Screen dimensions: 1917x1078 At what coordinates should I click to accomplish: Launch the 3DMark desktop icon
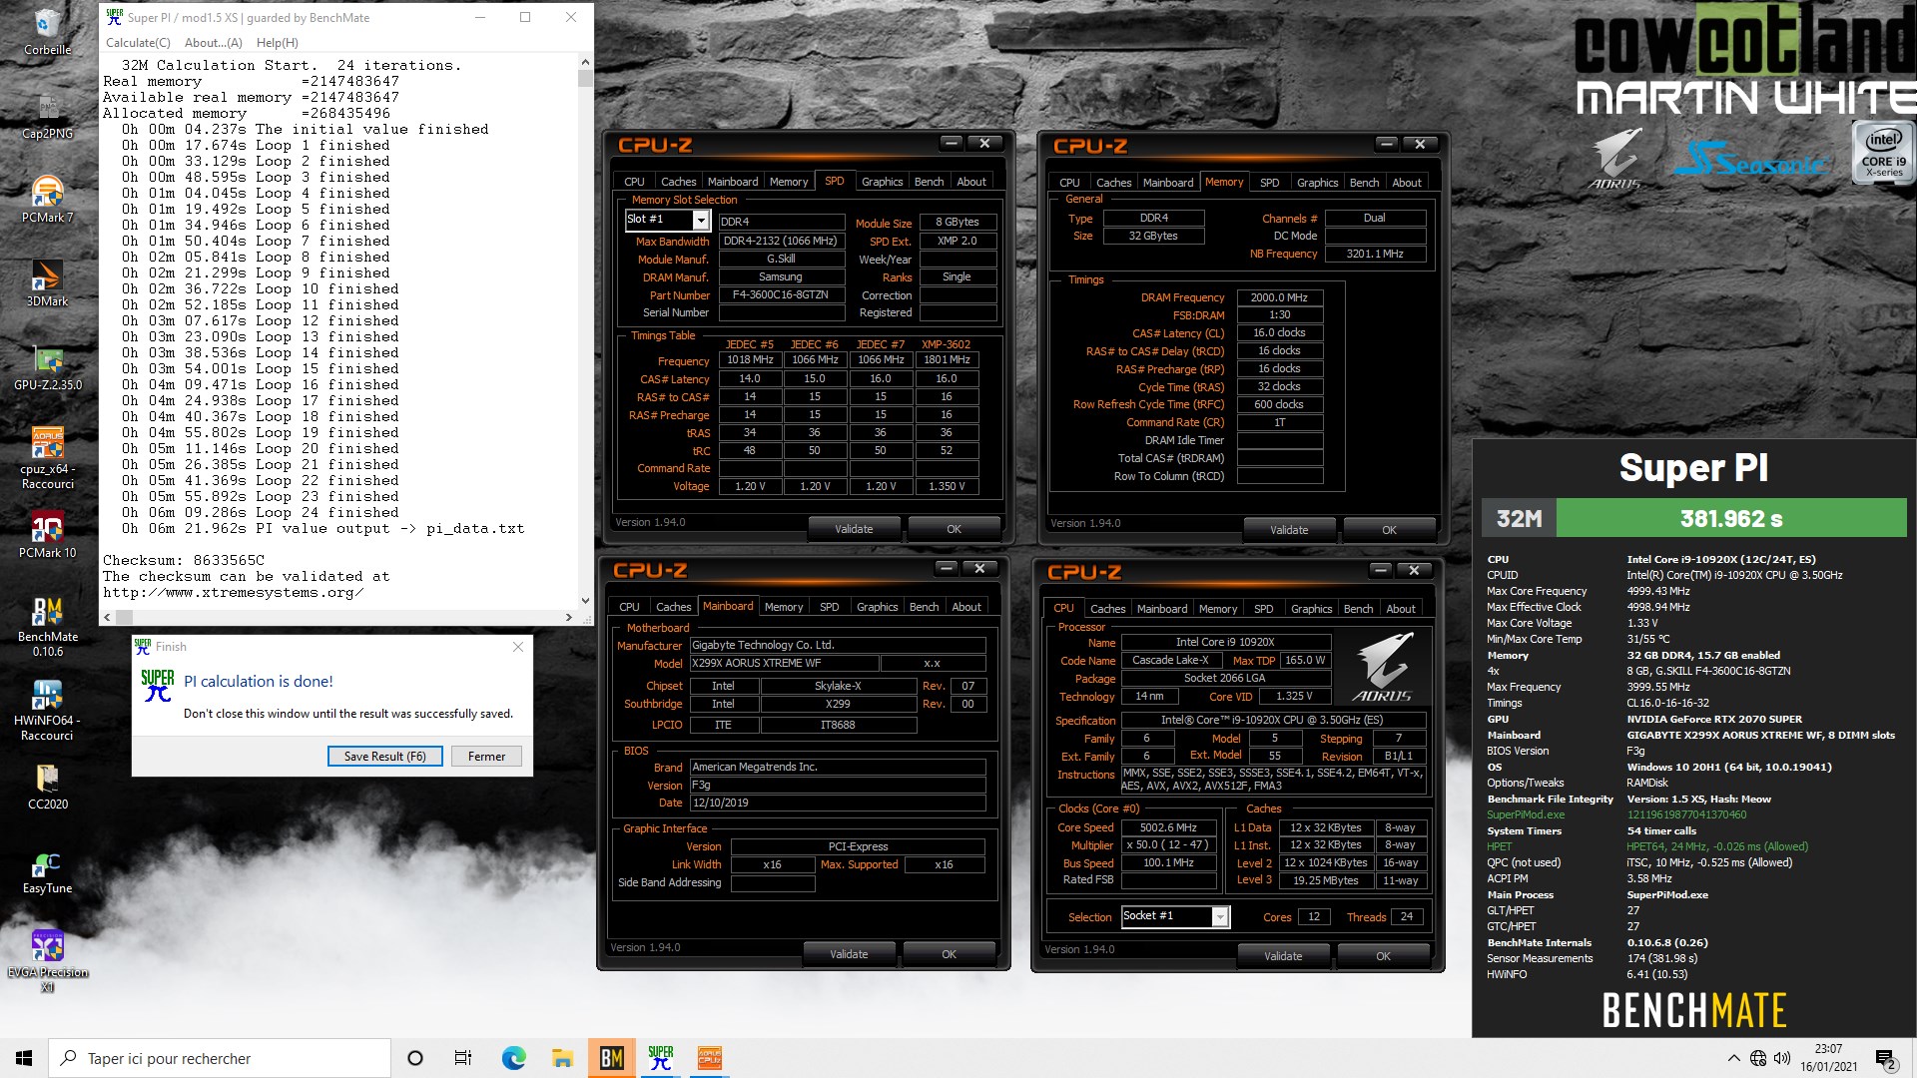coord(47,282)
